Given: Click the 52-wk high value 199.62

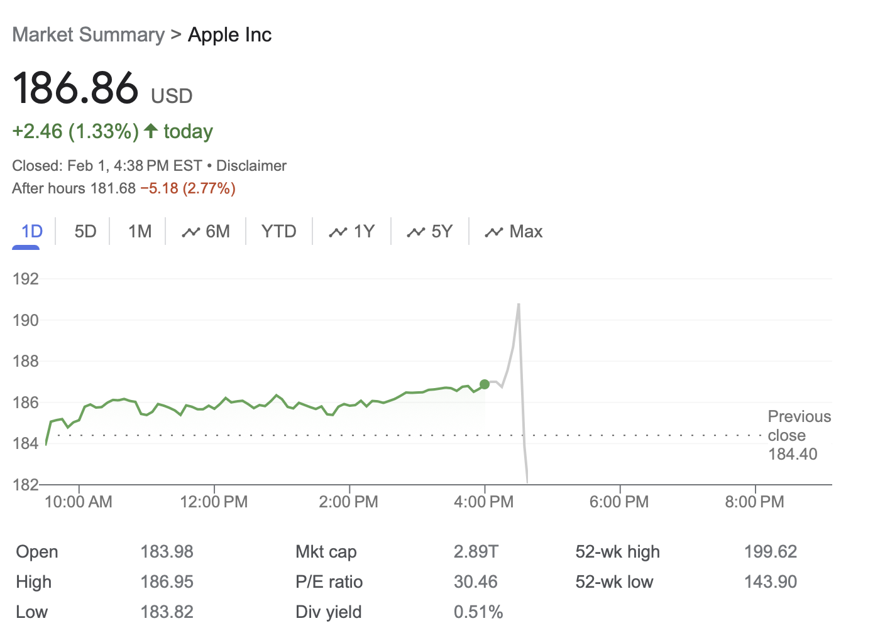Looking at the screenshot, I should (x=771, y=552).
